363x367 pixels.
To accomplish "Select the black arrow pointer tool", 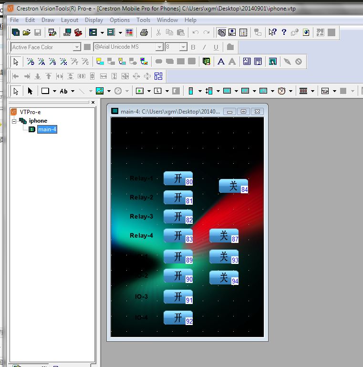I will pyautogui.click(x=30, y=91).
